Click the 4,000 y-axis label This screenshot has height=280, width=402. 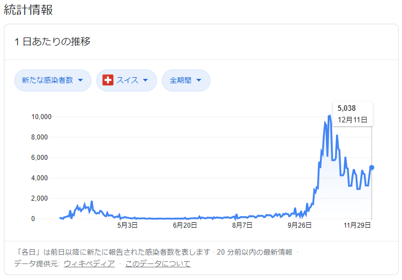pos(39,178)
